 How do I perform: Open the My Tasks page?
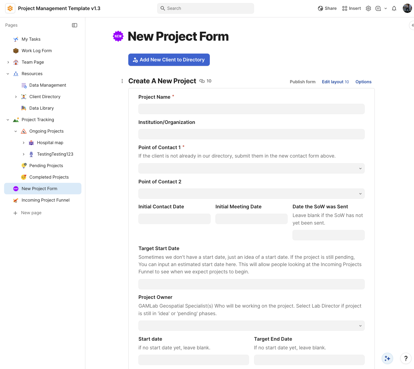tap(31, 39)
